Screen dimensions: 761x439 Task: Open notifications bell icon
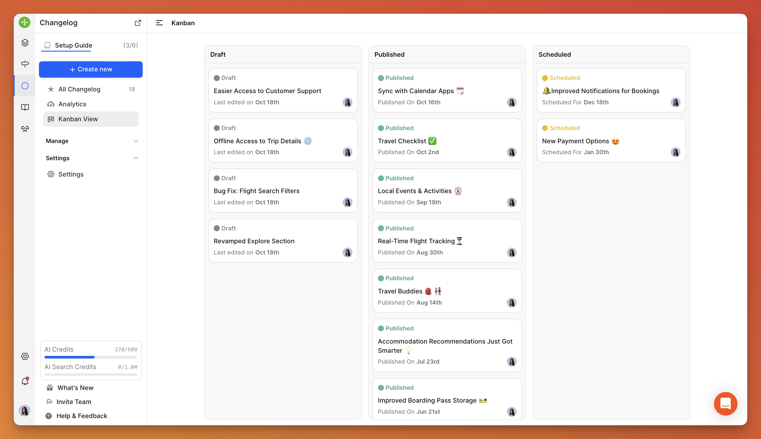click(25, 381)
